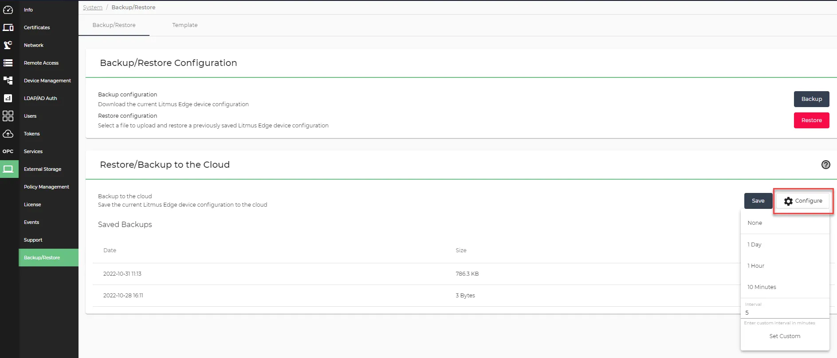
Task: Choose None in the schedule dropdown
Action: click(x=785, y=223)
